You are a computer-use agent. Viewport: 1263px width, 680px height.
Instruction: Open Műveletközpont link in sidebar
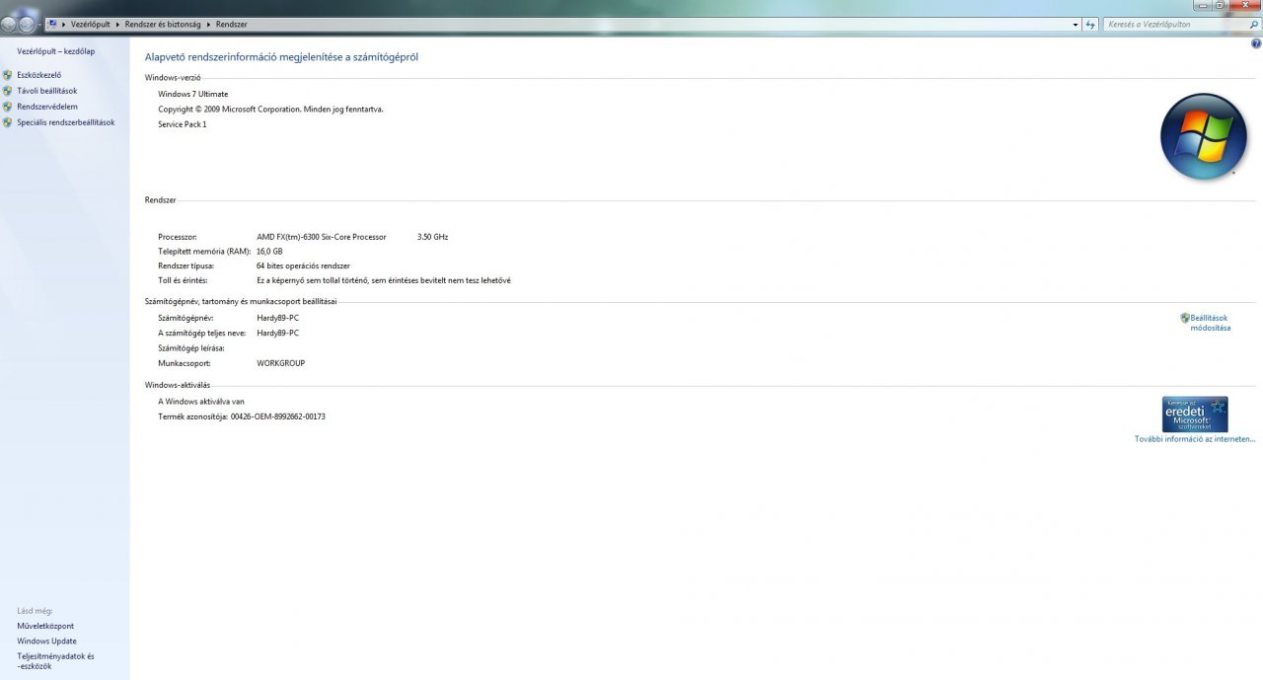[x=45, y=626]
